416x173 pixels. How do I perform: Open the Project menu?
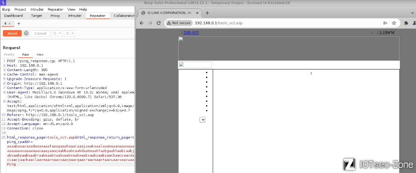(20, 10)
